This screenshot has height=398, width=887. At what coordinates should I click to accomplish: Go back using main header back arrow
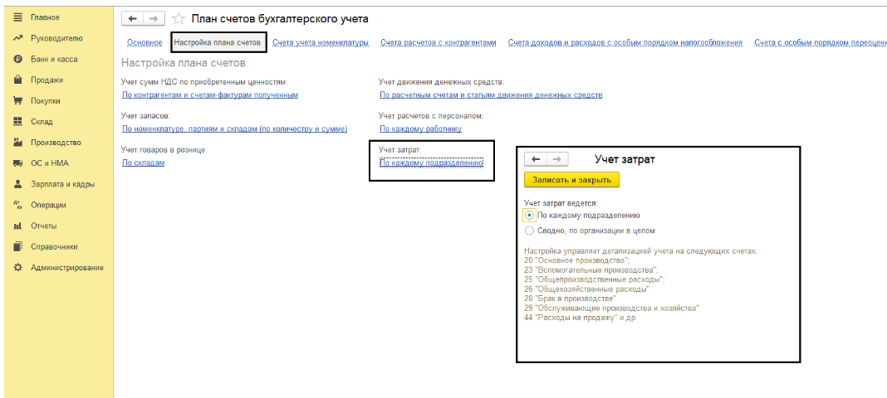(133, 18)
